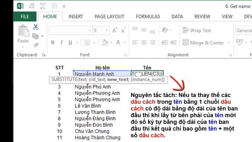
Task: Click the Cut scissors icon
Action: (35, 27)
